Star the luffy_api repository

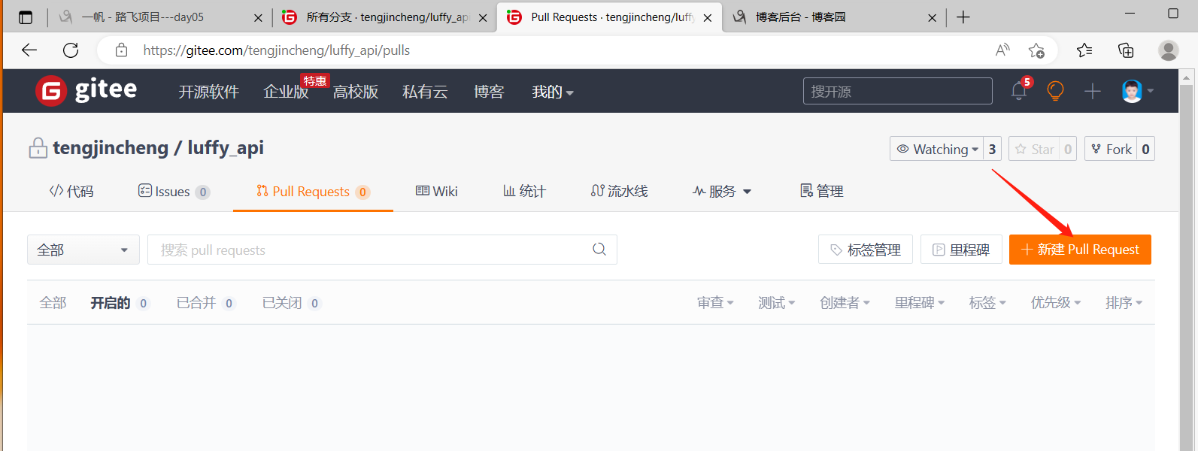[x=1034, y=149]
